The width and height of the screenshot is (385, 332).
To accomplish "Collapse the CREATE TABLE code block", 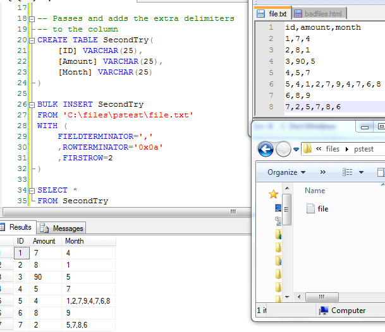I will point(32,40).
